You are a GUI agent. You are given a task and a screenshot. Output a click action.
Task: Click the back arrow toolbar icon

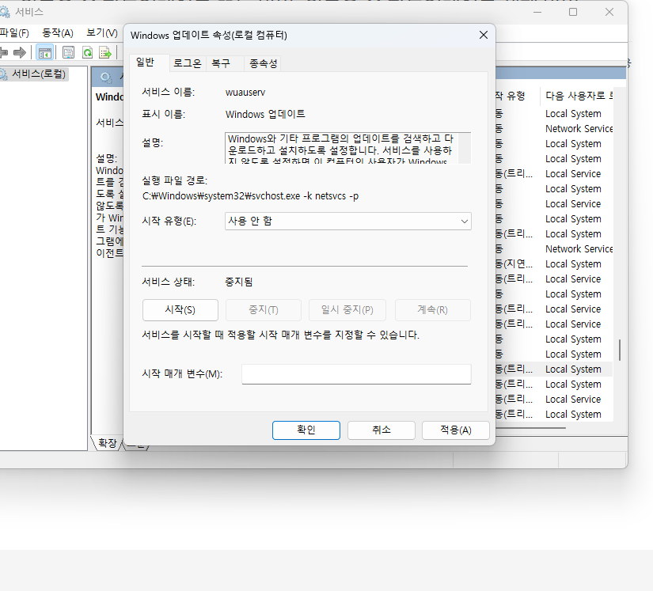pyautogui.click(x=4, y=52)
